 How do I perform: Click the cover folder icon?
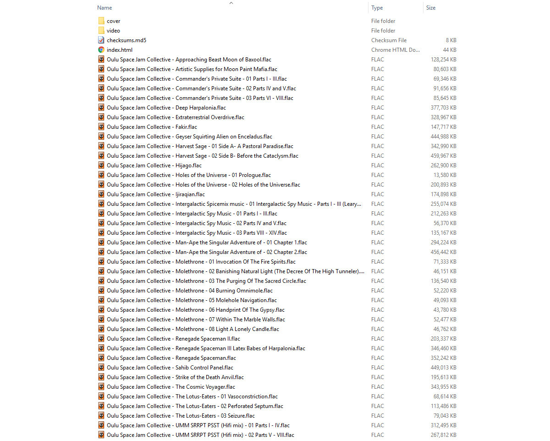101,21
